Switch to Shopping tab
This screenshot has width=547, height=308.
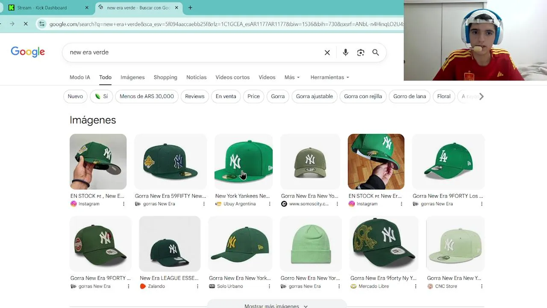coord(165,77)
